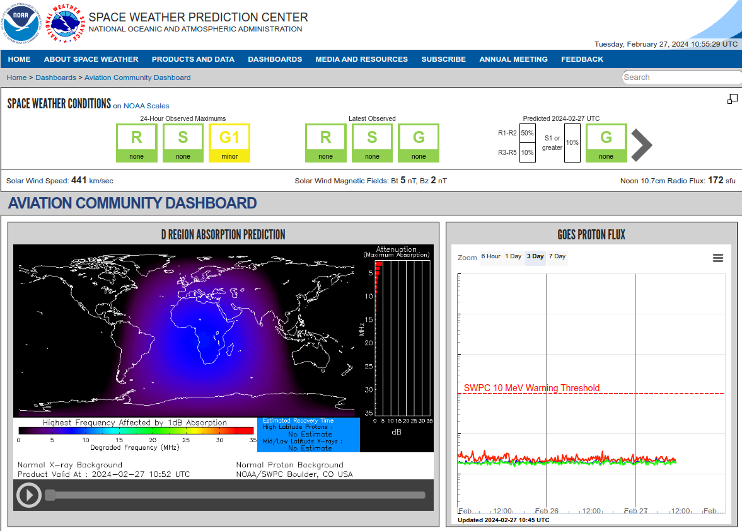This screenshot has width=742, height=531.
Task: Open the ANNUAL MEETING menu item
Action: [513, 59]
